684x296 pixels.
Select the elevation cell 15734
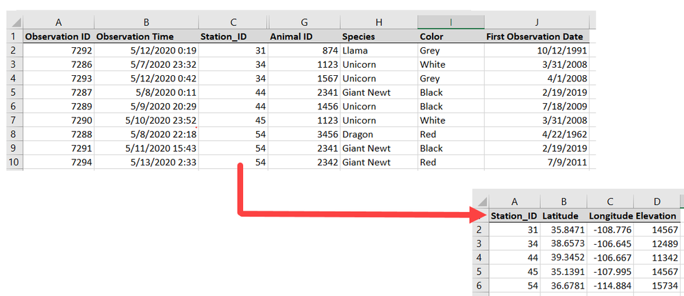[x=657, y=286]
